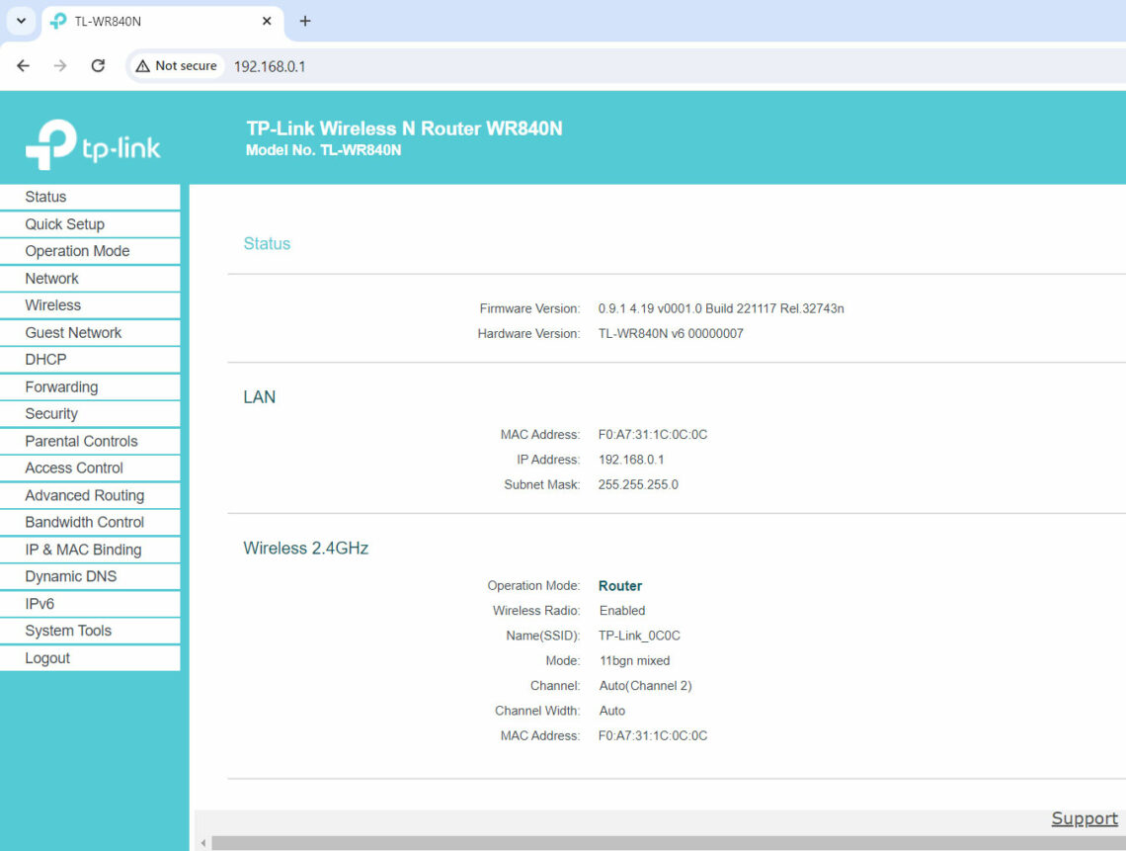The image size is (1126, 851).
Task: Open the DHCP settings section
Action: tap(43, 359)
